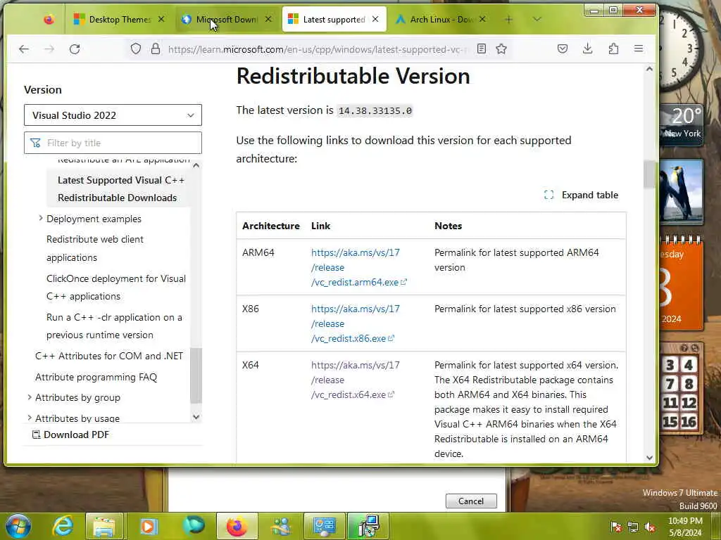
Task: Open the two-people taskbar application icon
Action: tap(280, 526)
